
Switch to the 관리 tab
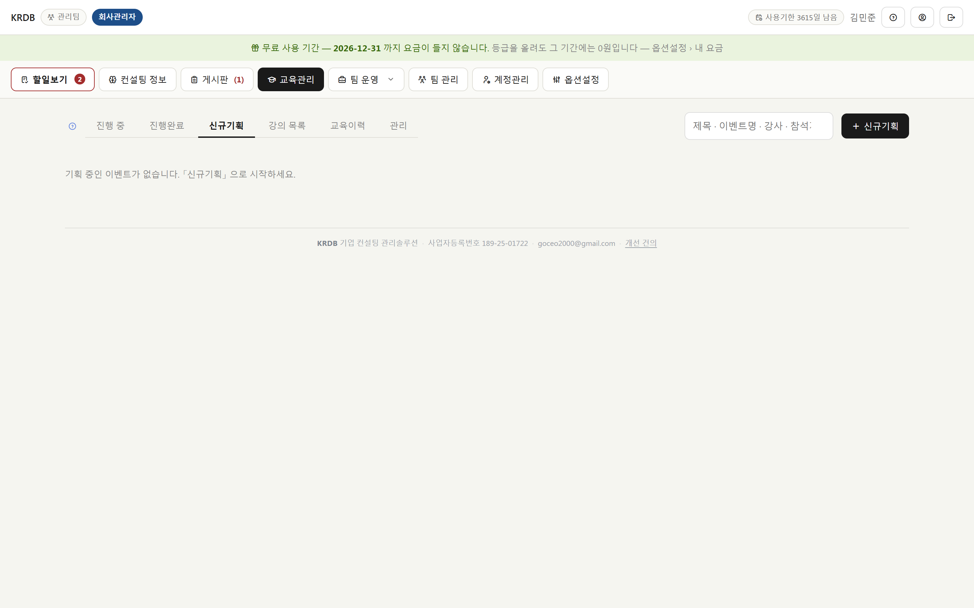[398, 126]
